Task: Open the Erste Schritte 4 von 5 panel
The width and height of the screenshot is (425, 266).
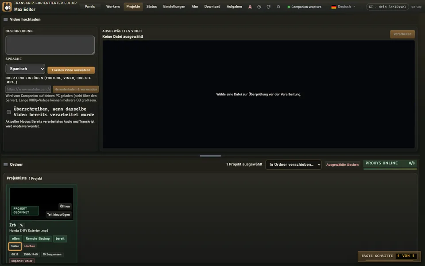Action: (388, 256)
